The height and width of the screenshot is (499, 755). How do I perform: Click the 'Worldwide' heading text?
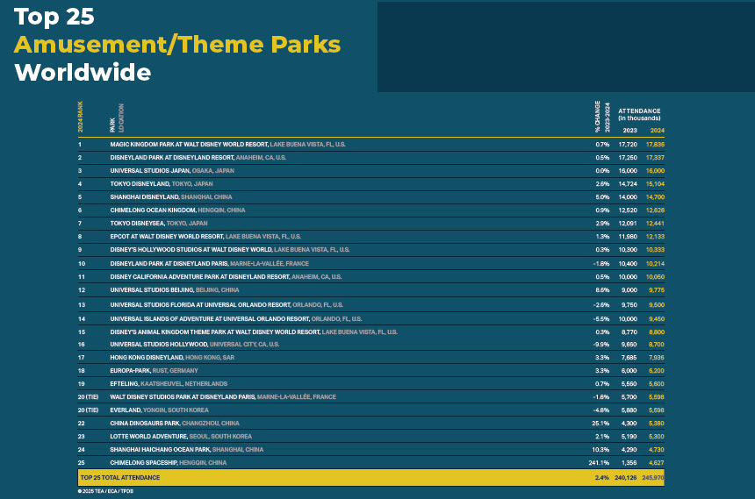point(83,72)
